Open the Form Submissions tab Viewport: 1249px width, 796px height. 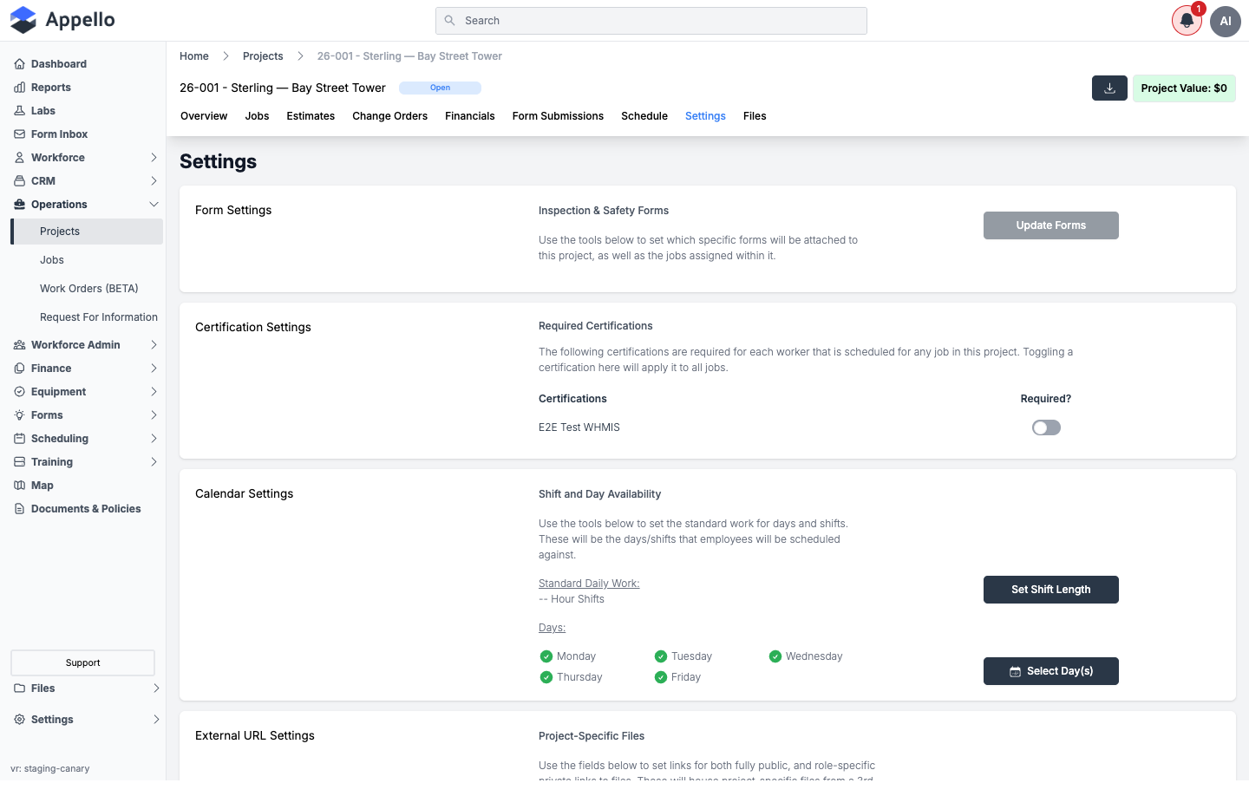pos(558,116)
